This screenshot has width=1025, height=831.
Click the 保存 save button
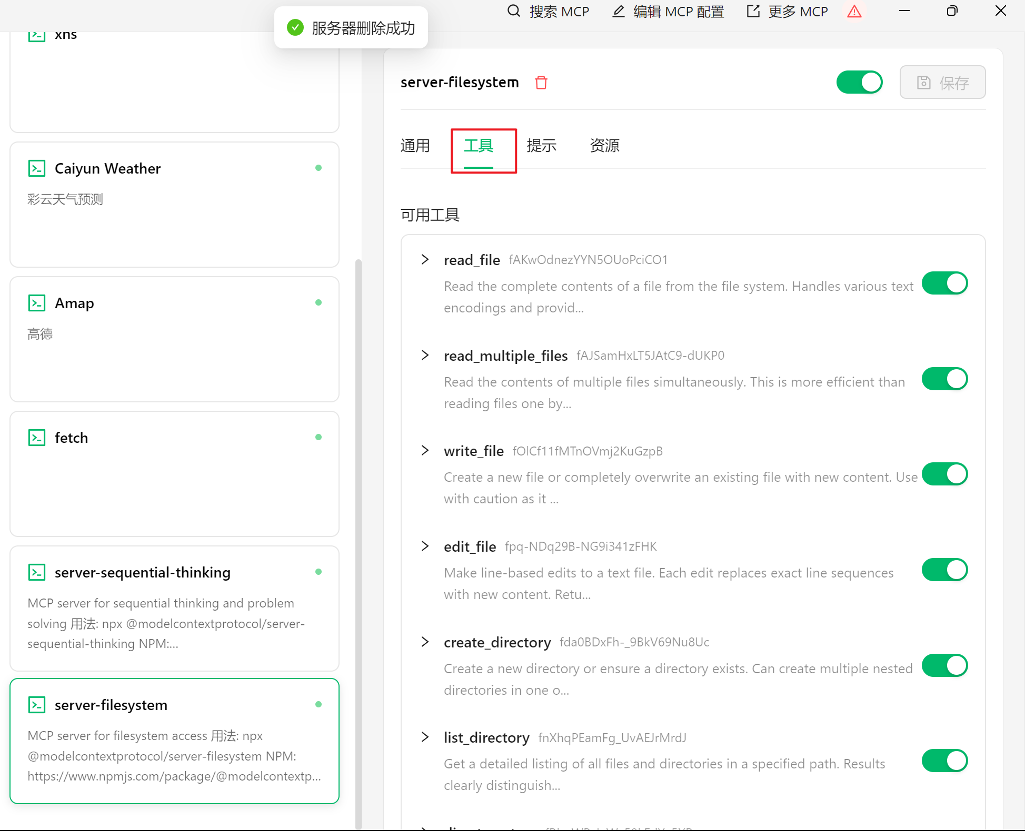click(942, 83)
